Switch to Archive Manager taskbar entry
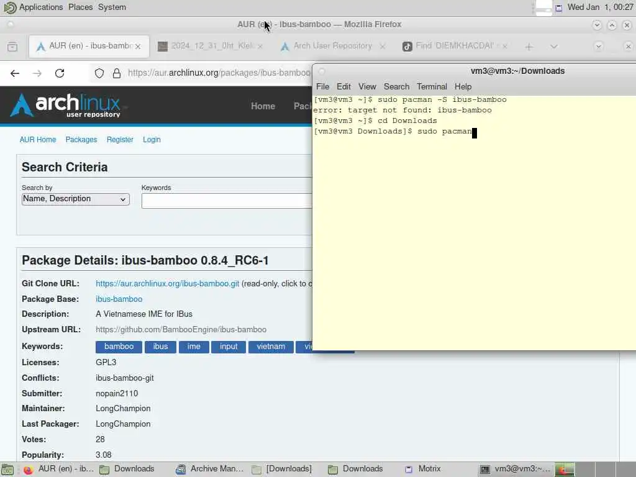 click(210, 470)
